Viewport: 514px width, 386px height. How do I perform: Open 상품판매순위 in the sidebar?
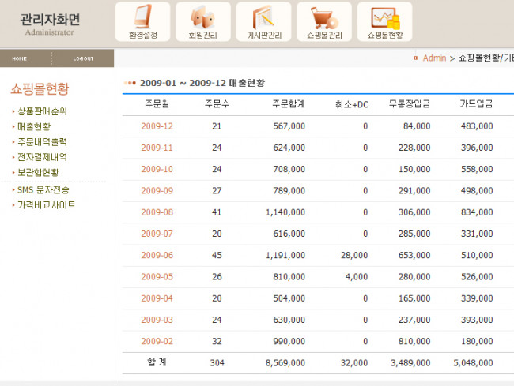pyautogui.click(x=42, y=111)
